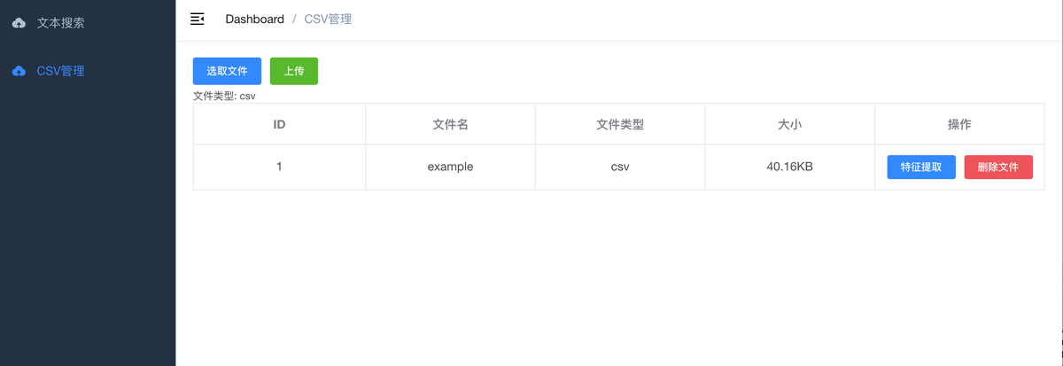Screen dimensions: 1063x366
Task: Click the blue 选取文件 button
Action: tap(227, 71)
